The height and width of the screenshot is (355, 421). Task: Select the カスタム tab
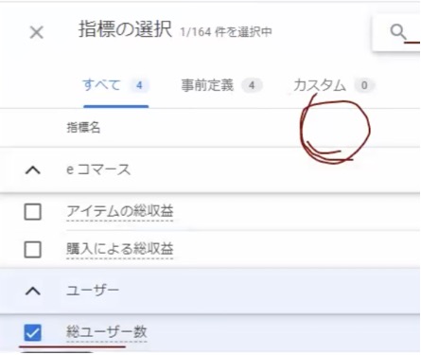click(x=319, y=85)
